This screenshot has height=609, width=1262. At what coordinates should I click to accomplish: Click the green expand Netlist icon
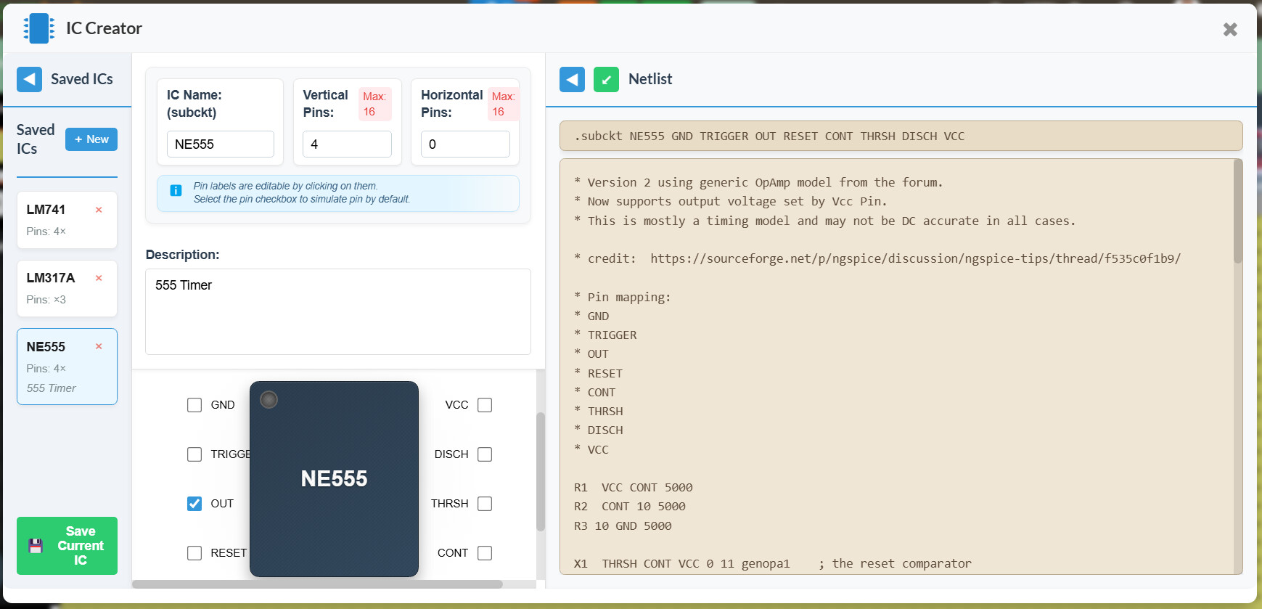click(606, 79)
